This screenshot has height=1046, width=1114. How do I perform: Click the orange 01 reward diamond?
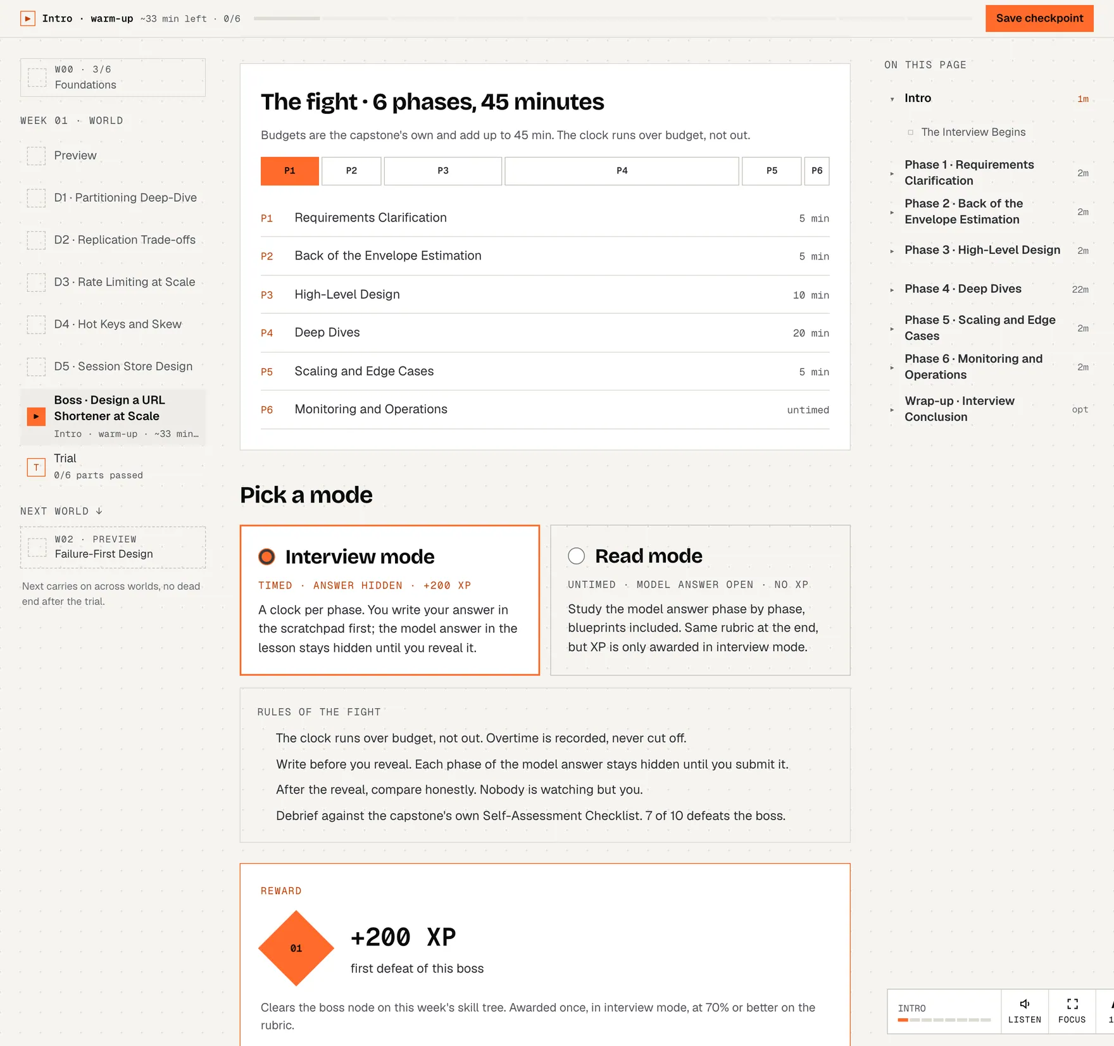pyautogui.click(x=296, y=948)
